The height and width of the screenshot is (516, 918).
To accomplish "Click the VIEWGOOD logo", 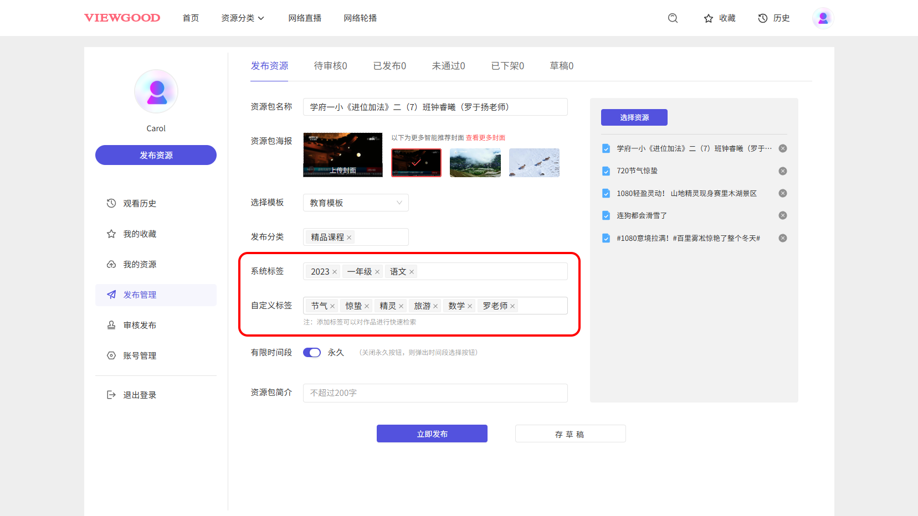I will click(122, 18).
